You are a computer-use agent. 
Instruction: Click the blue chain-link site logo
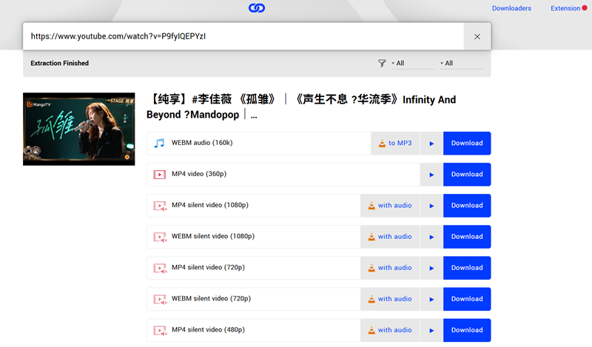click(257, 8)
